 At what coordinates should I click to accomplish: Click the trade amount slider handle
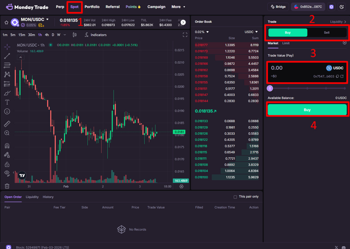270,88
